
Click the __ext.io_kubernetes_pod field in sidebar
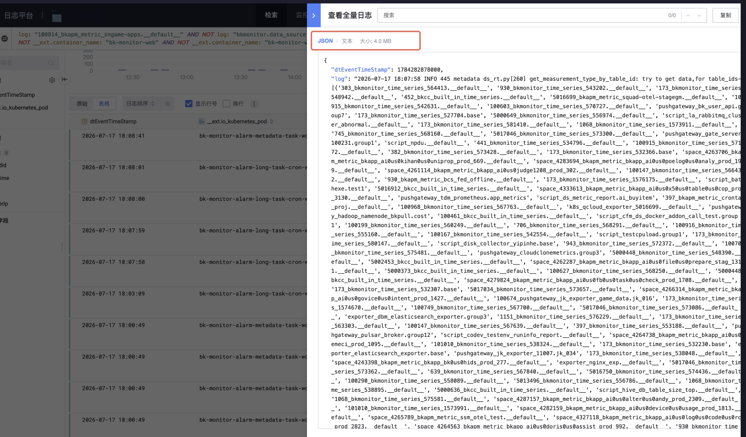click(24, 108)
